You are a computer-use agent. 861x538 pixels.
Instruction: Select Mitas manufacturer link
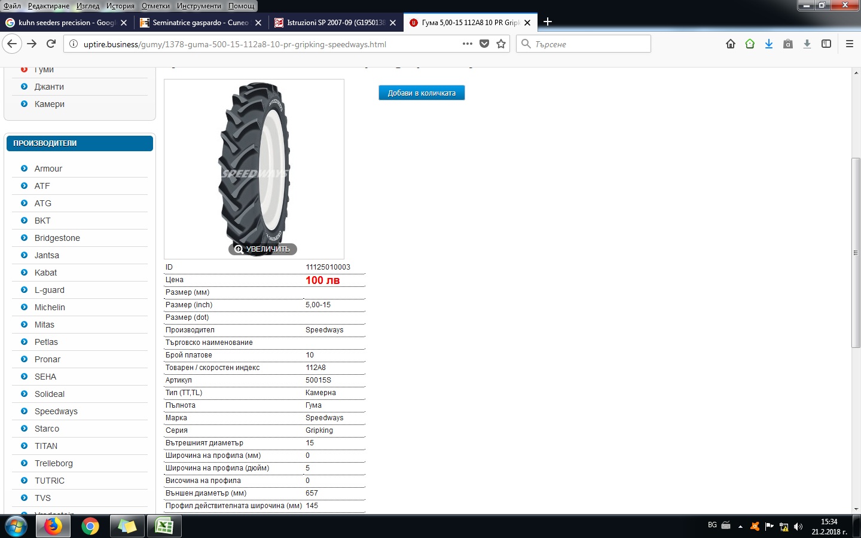44,325
